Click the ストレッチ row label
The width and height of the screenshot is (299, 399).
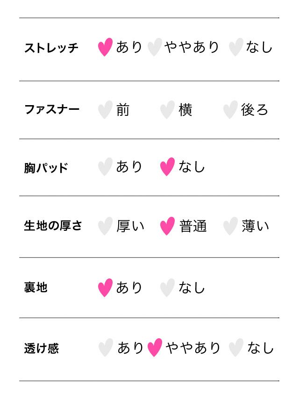51,48
